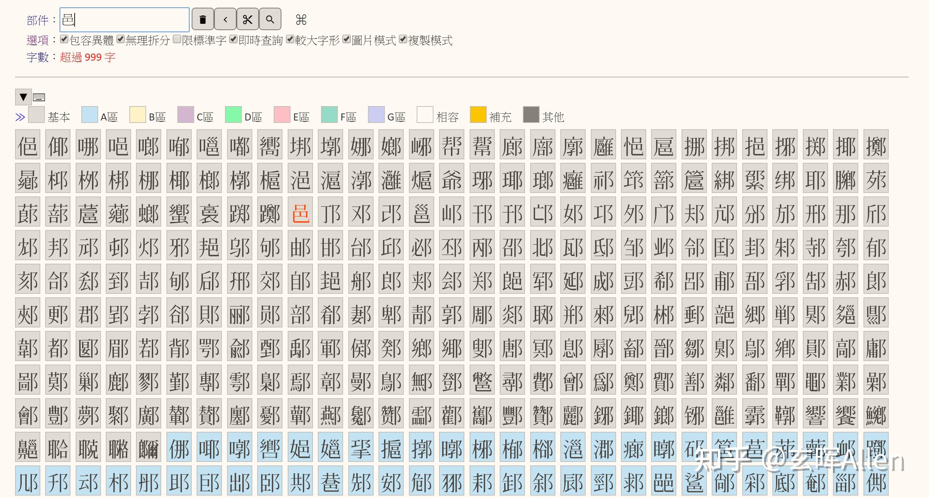Click the 選項 label link
929x498 pixels.
point(37,40)
